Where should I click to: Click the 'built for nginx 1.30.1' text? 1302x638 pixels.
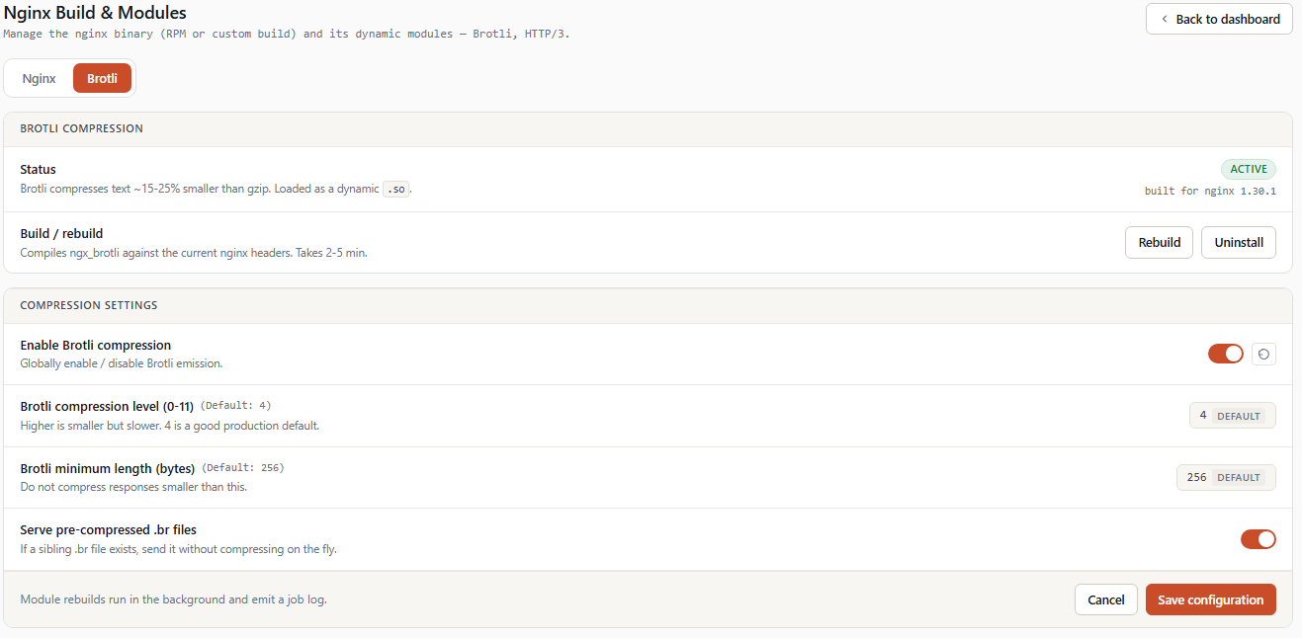coord(1210,191)
